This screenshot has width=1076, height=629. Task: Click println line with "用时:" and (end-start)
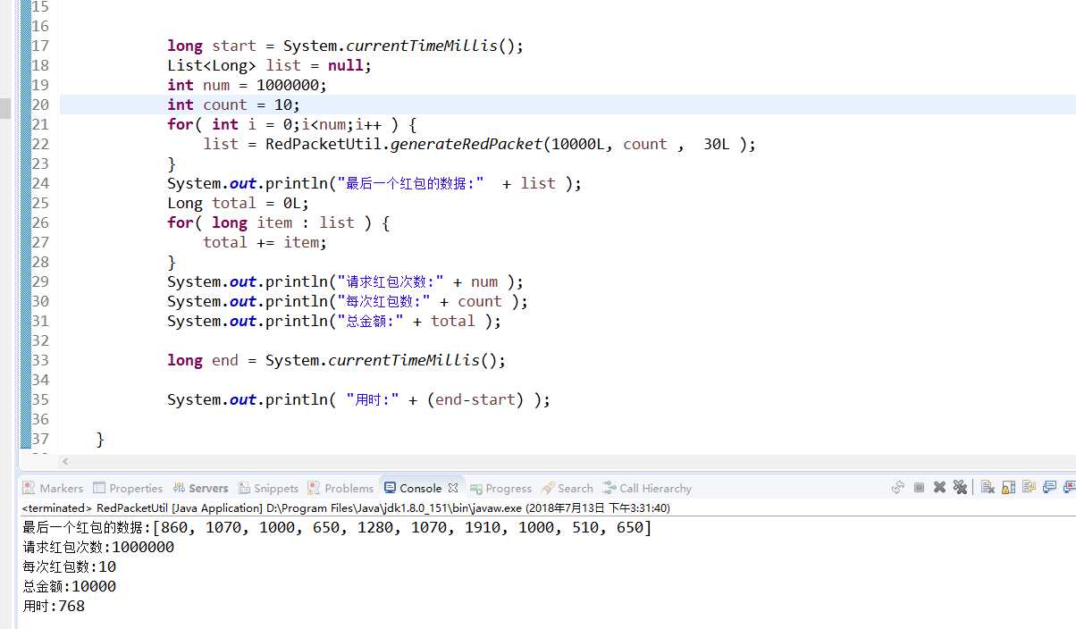point(359,399)
